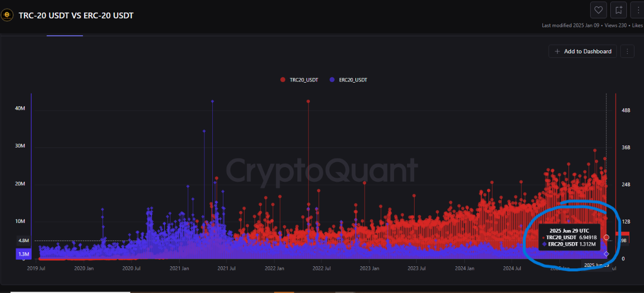Click the Add to Dashboard button
The image size is (644, 293).
[x=582, y=51]
